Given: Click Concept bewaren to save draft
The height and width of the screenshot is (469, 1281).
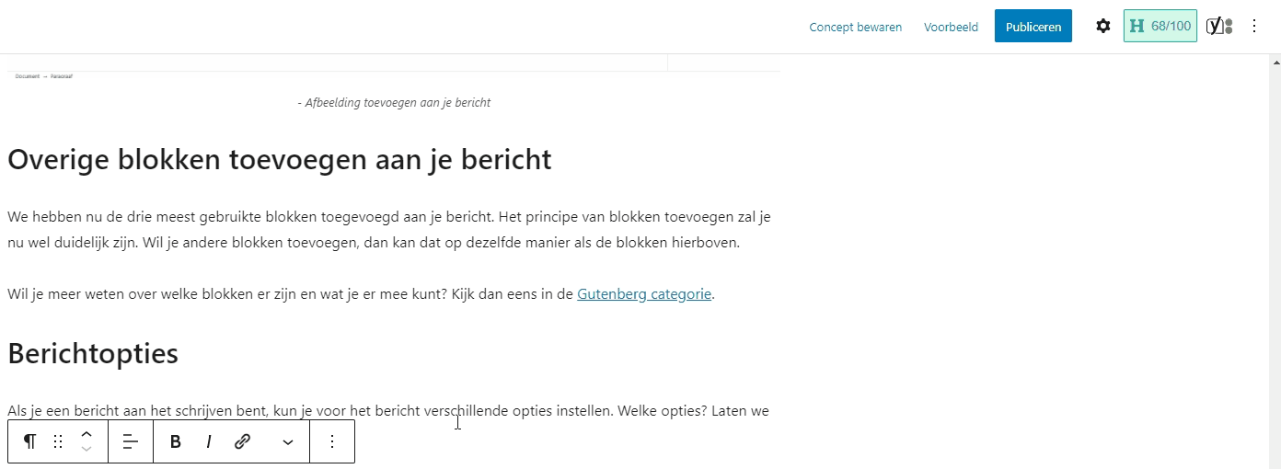Looking at the screenshot, I should tap(855, 28).
